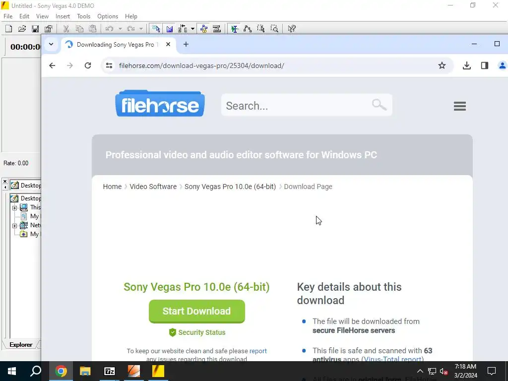Viewport: 508px width, 381px height.
Task: View site information icon in address bar
Action: point(109,66)
